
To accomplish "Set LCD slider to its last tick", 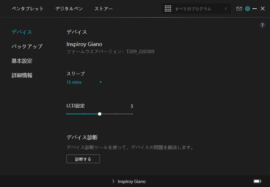I will click(x=132, y=114).
